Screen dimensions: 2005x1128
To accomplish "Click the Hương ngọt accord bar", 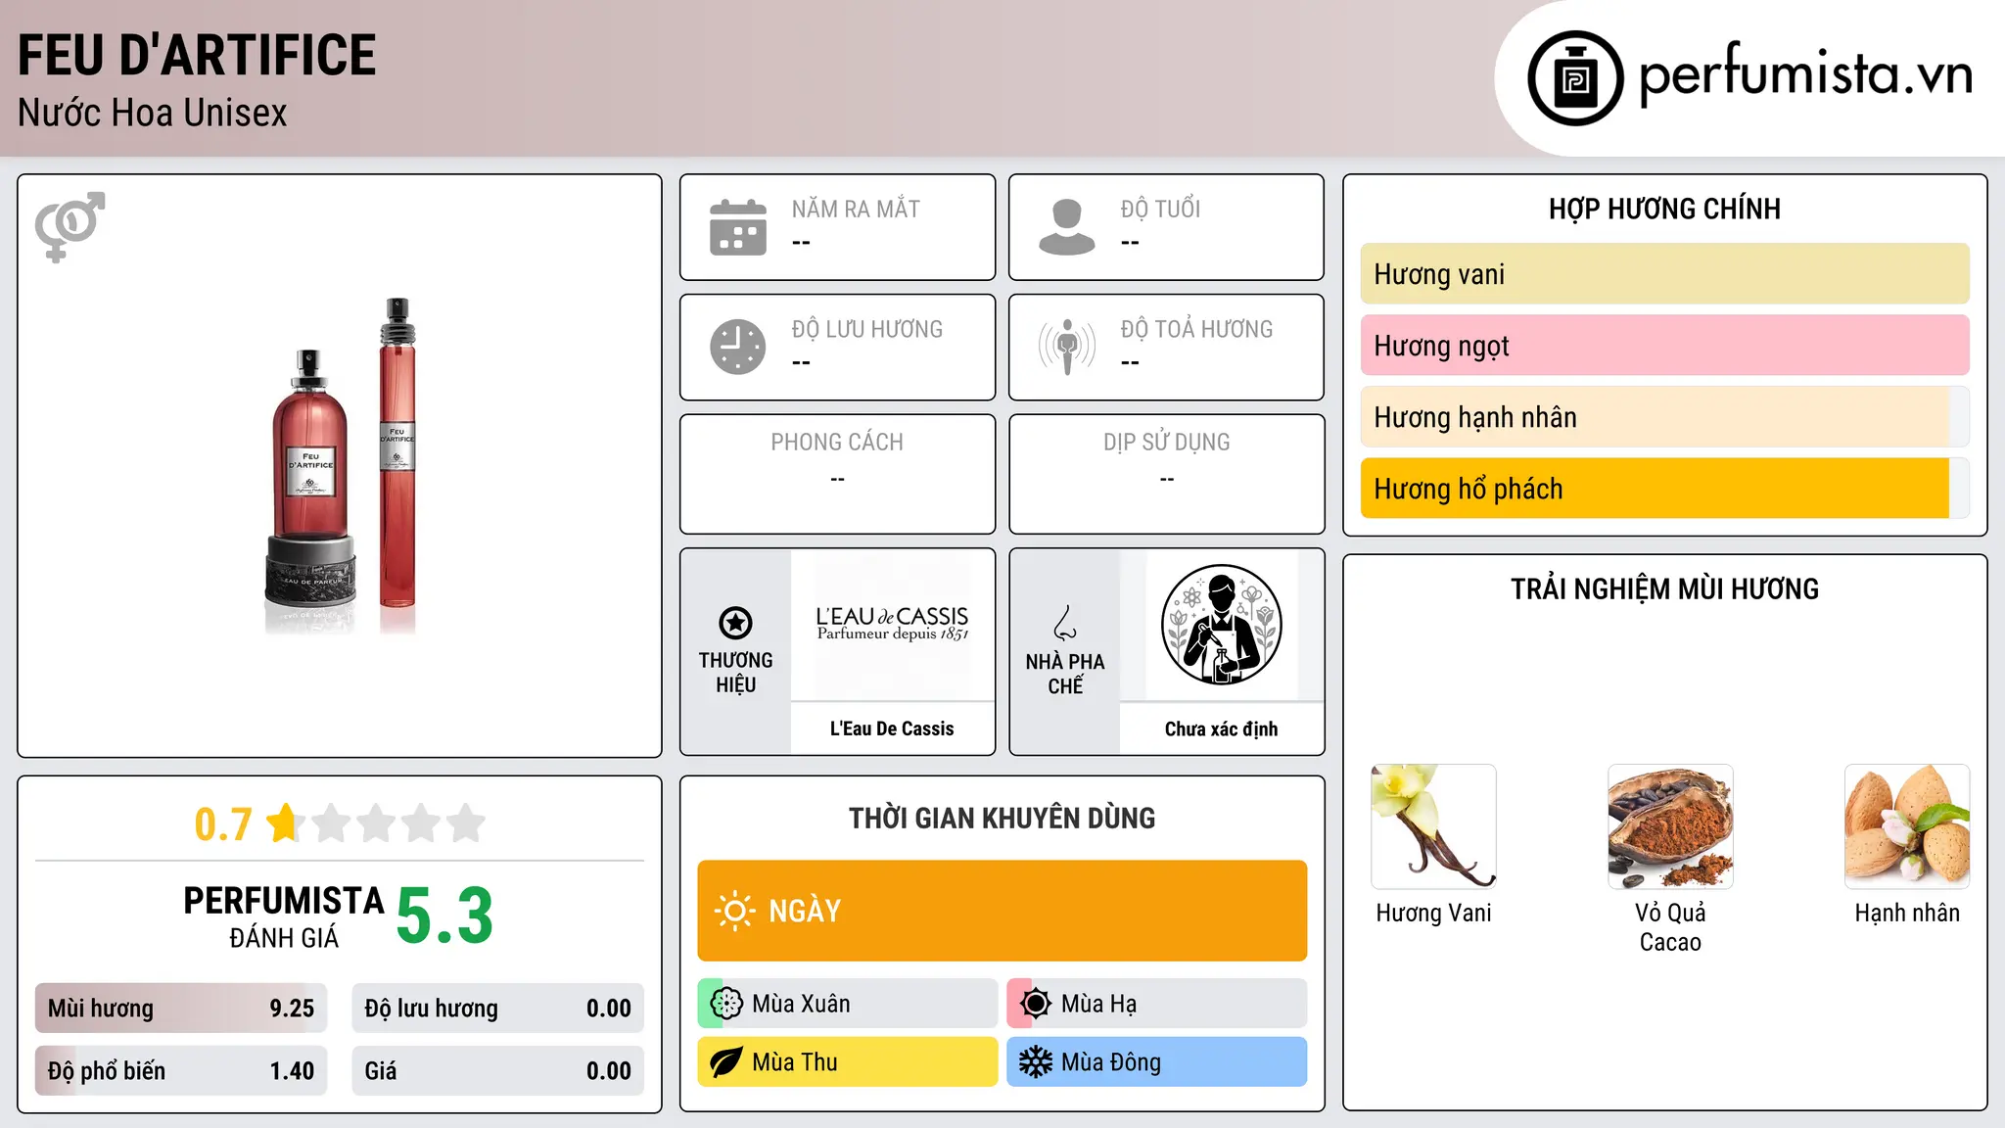I will point(1665,346).
